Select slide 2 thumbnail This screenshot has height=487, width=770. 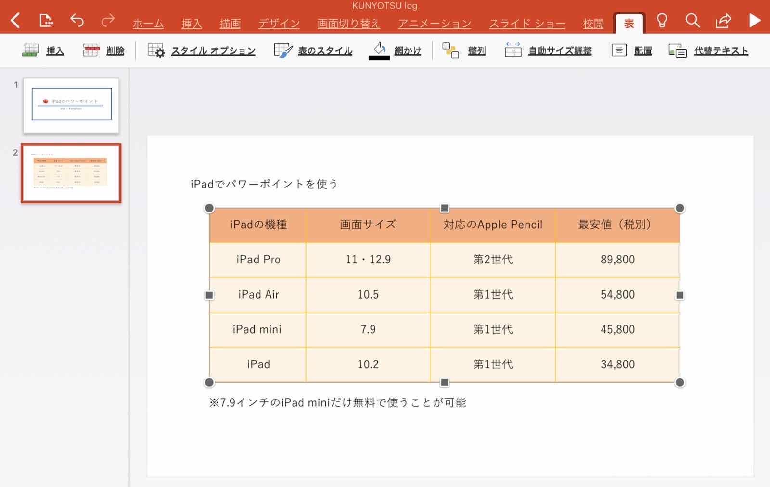(71, 173)
